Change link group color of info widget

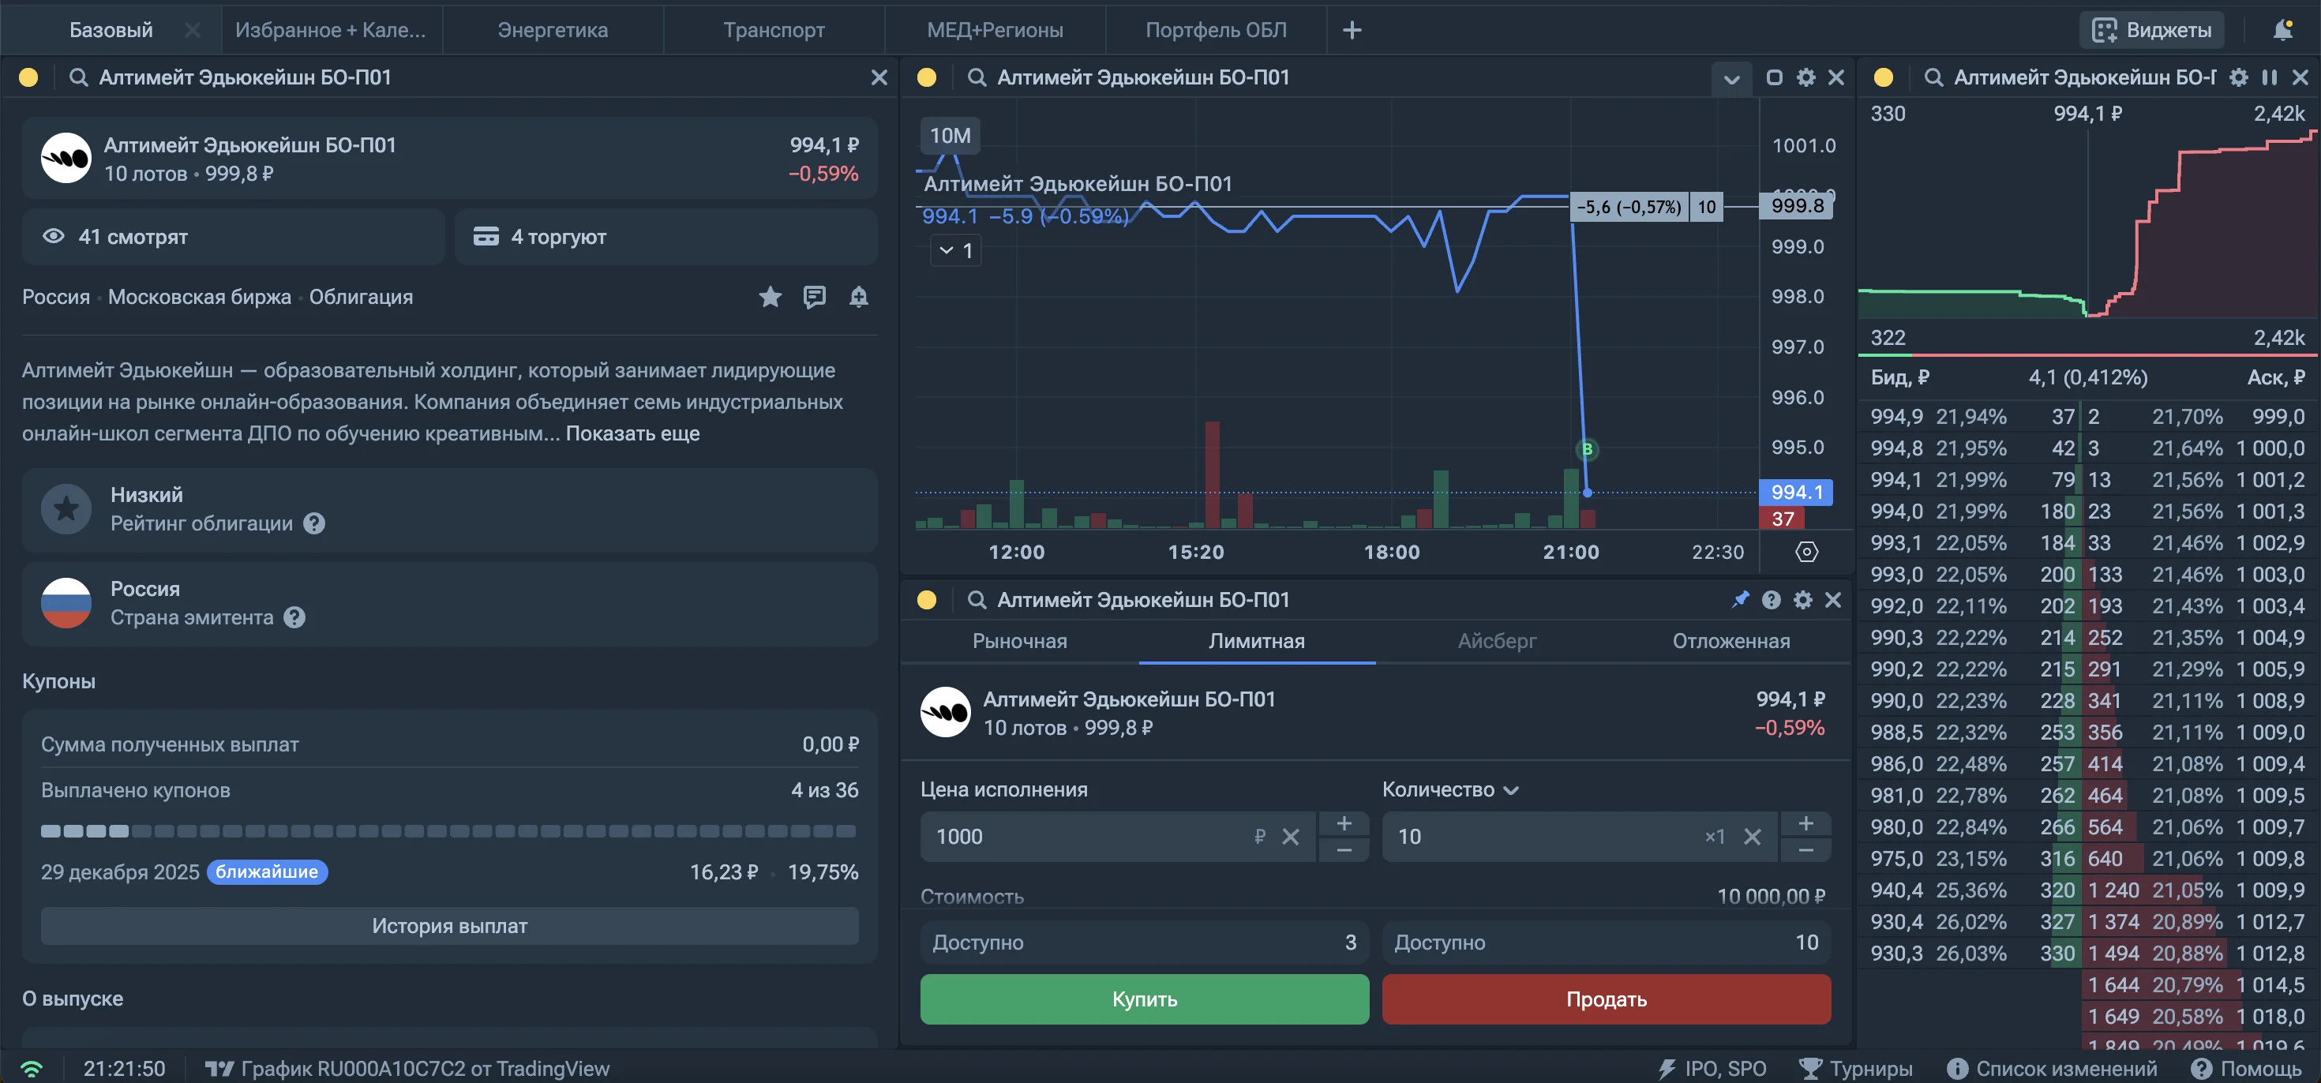[28, 77]
